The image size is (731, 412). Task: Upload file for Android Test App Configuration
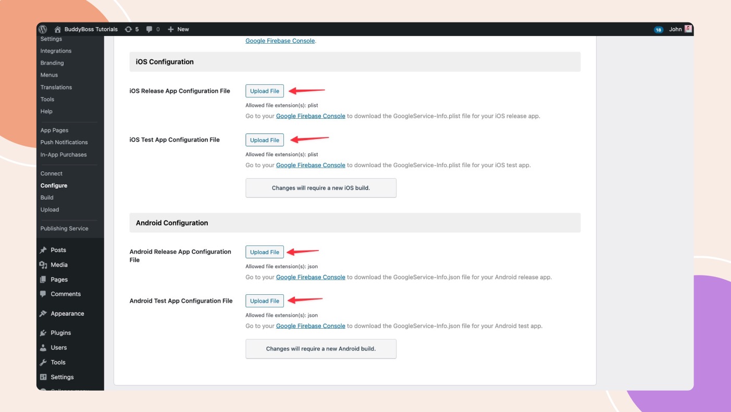click(265, 301)
